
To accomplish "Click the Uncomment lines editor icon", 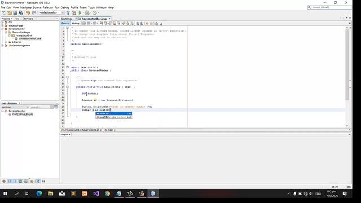I will coord(161,23).
